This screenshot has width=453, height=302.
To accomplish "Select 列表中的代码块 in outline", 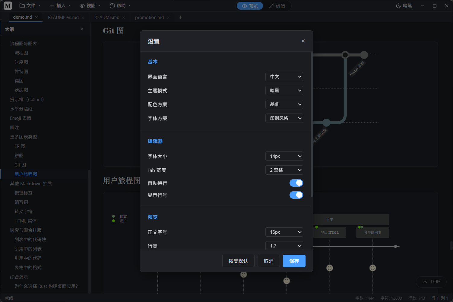I will 30,239.
